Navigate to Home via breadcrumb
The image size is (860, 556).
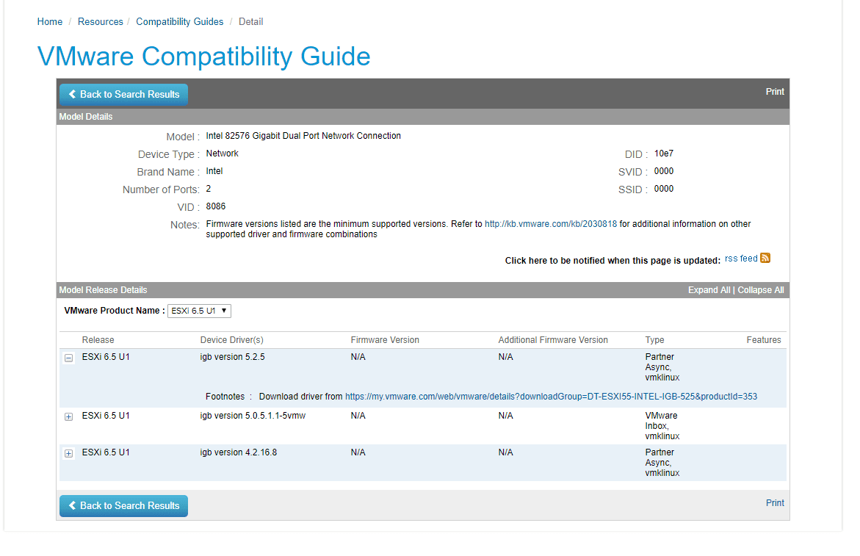tap(49, 21)
